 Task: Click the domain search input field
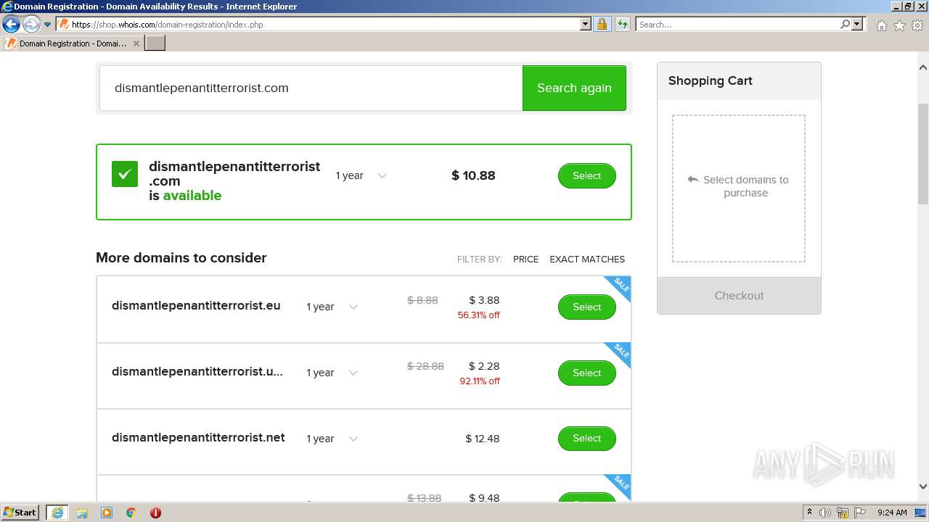click(x=311, y=88)
